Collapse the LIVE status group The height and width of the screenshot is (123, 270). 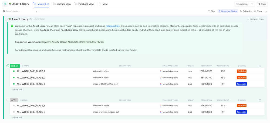8,66
